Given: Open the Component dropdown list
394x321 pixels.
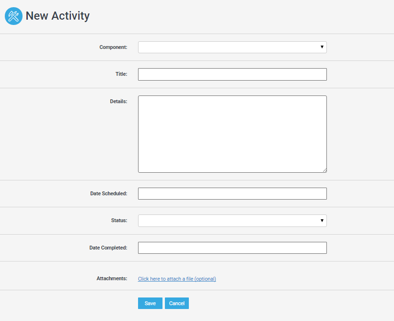Looking at the screenshot, I should 232,48.
